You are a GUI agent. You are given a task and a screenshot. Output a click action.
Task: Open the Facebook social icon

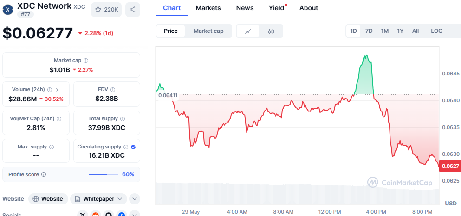point(122,215)
